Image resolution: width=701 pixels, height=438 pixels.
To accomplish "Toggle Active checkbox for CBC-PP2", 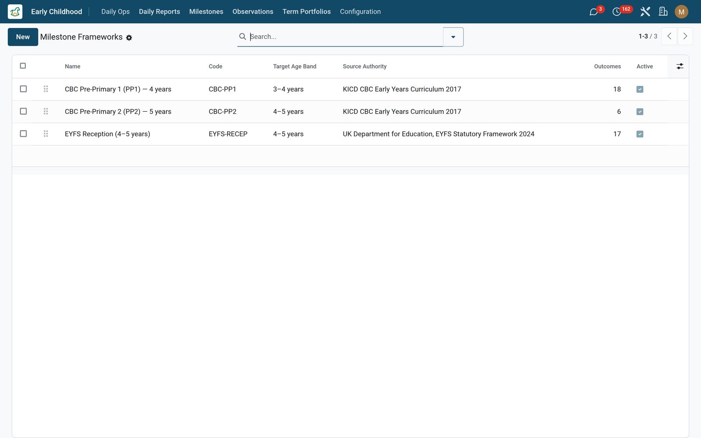I will click(x=640, y=112).
